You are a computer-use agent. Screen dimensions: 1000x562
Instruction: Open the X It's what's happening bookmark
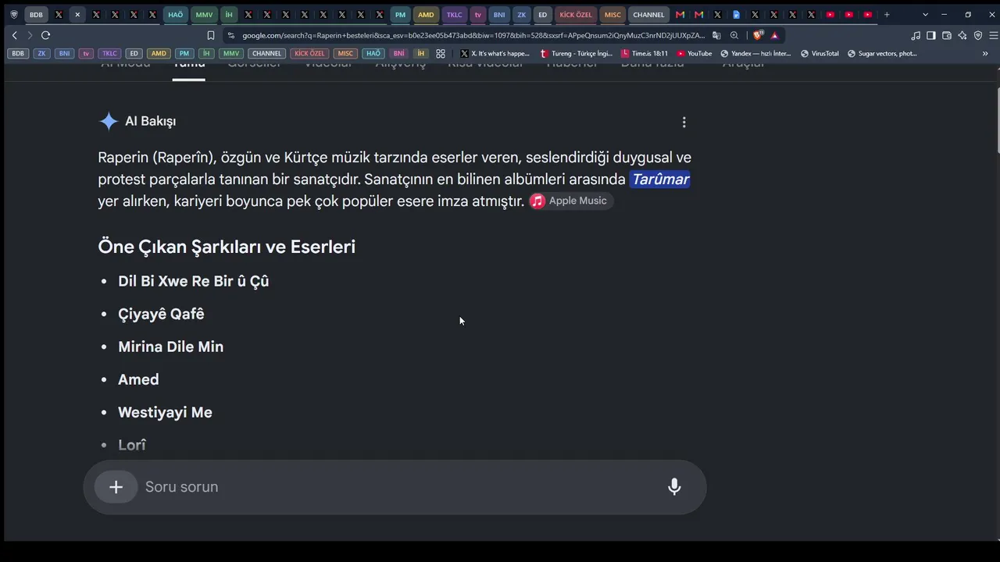click(x=495, y=54)
